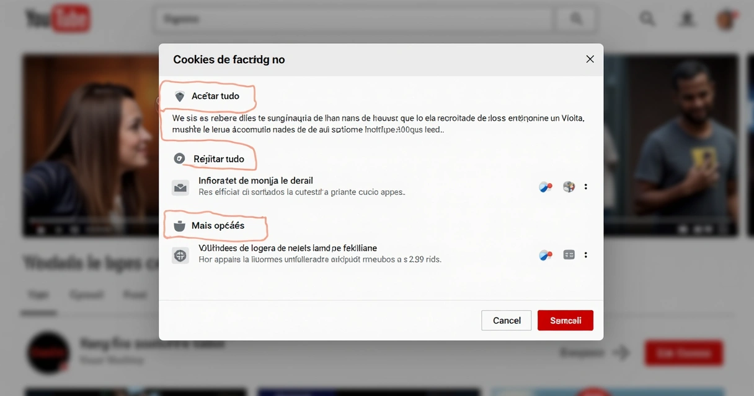Click the shield icon beside Mais opcaes
Image resolution: width=754 pixels, height=396 pixels.
(x=179, y=225)
